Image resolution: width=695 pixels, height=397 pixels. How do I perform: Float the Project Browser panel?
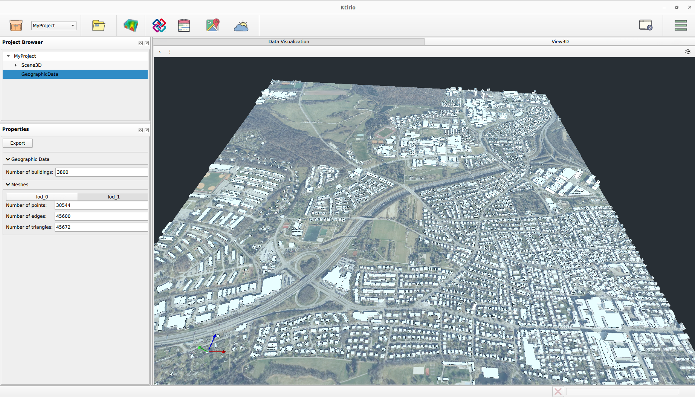coord(141,43)
